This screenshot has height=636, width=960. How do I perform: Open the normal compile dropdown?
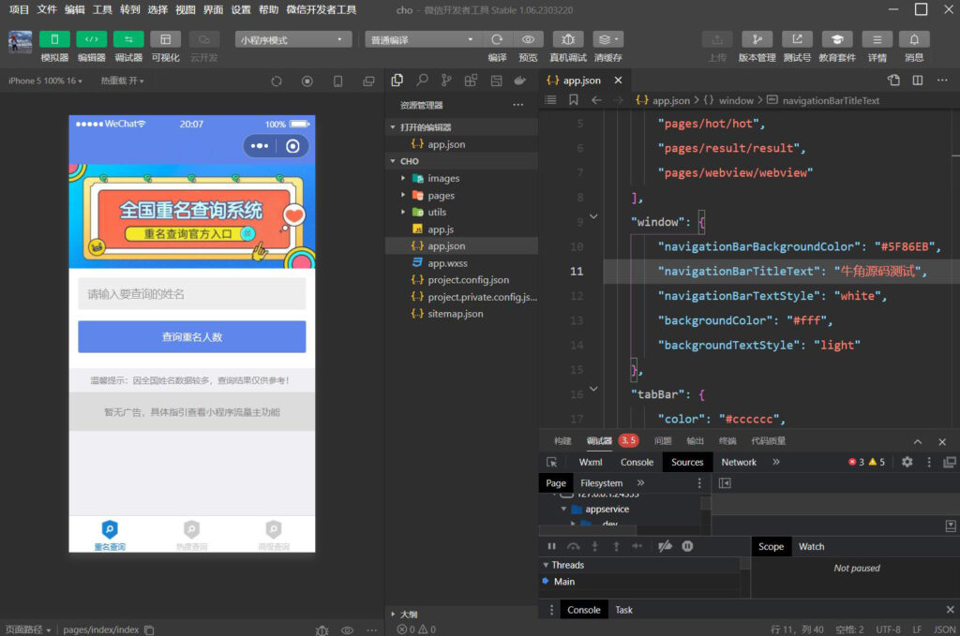(423, 39)
